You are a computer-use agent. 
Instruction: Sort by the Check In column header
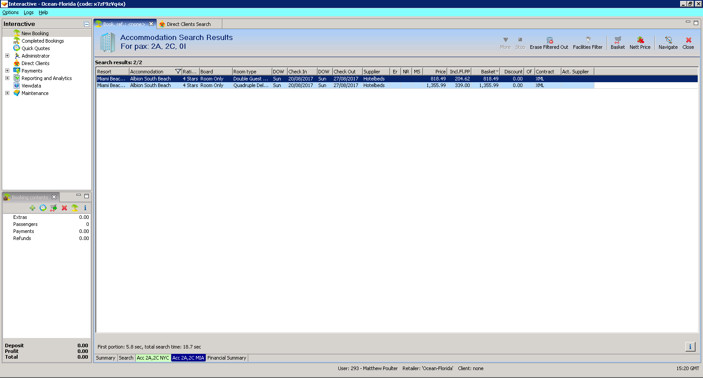pos(302,72)
